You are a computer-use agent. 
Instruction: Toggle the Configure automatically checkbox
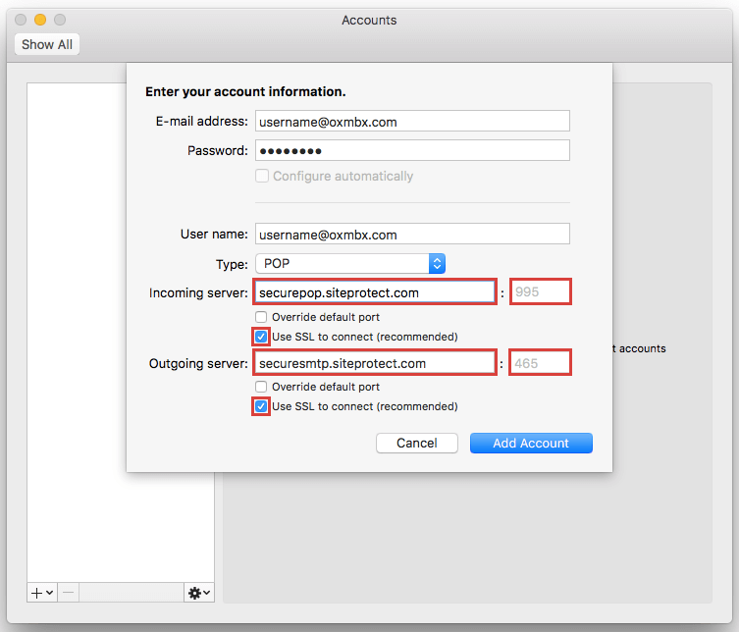click(x=262, y=177)
